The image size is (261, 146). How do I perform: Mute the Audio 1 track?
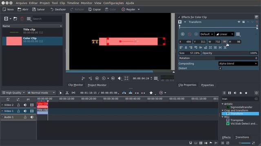pyautogui.click(x=32, y=117)
